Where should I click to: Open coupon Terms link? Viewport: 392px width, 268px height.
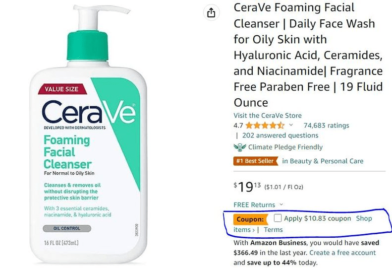tap(273, 230)
